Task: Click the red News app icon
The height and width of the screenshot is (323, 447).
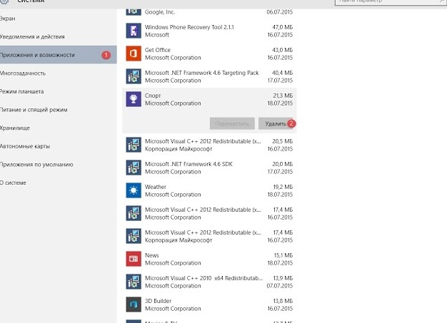Action: [134, 259]
